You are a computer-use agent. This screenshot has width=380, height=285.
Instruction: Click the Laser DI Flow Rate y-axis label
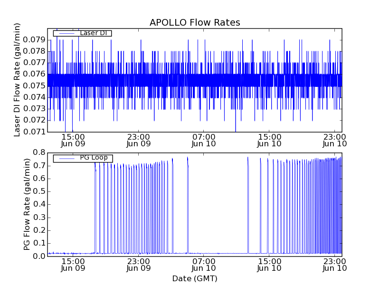pyautogui.click(x=17, y=80)
